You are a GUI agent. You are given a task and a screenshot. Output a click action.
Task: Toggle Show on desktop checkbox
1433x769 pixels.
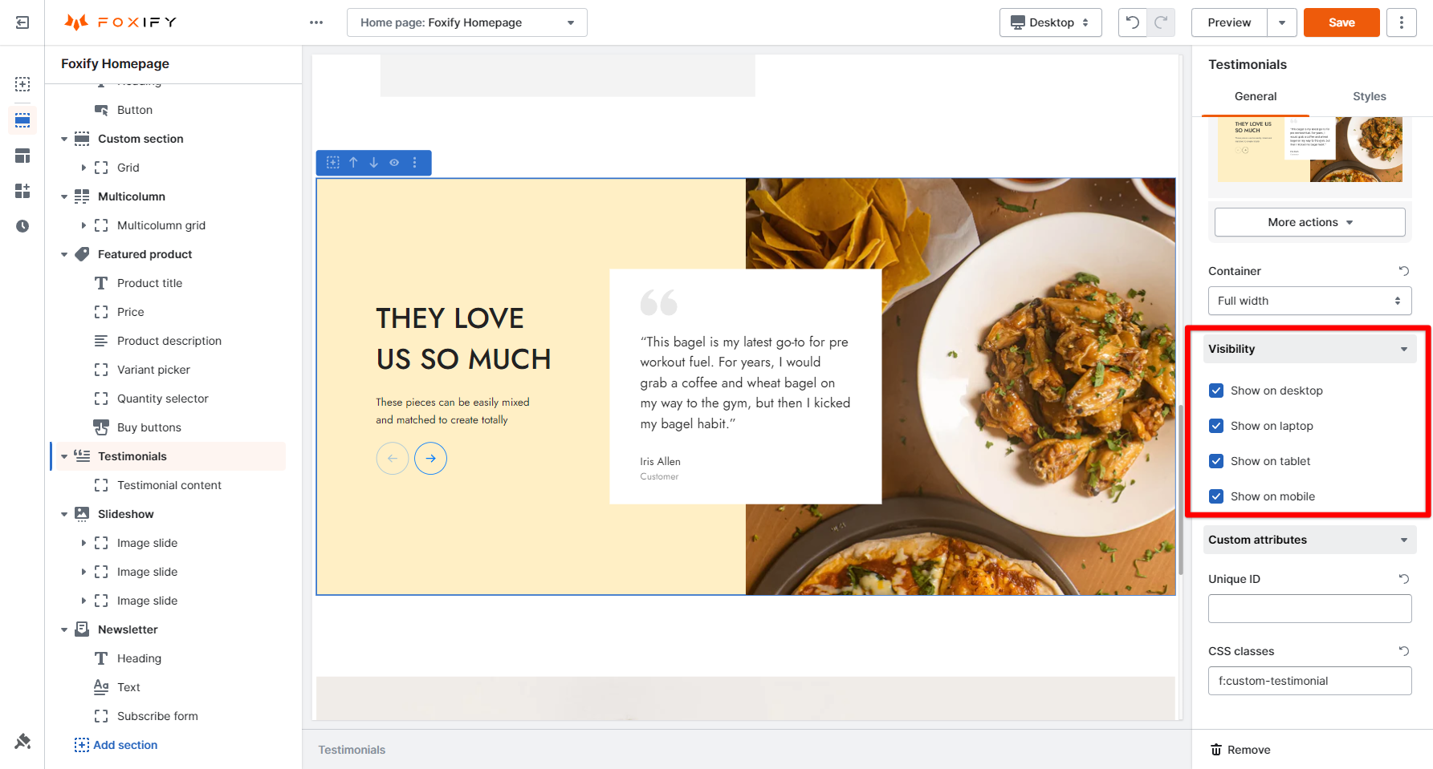click(1216, 391)
